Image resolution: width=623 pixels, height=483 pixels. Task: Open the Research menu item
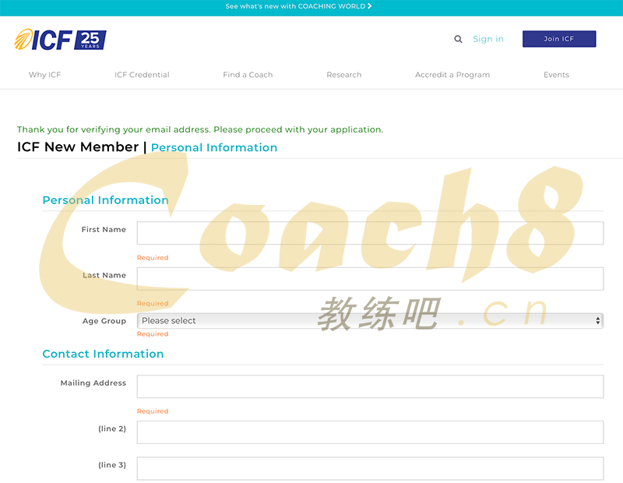344,75
